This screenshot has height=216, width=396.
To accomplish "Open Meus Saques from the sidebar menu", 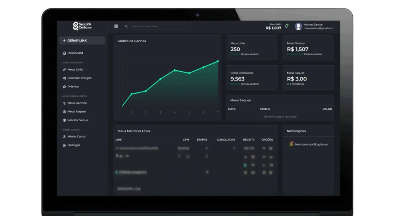I will tap(77, 112).
